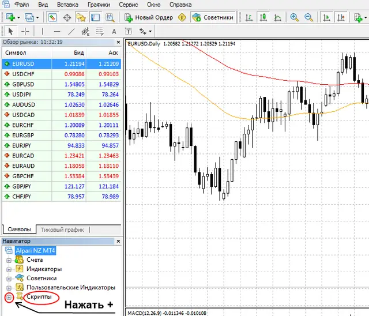Open dropdown arrow beside new chart icon
The width and height of the screenshot is (369, 316).
click(18, 18)
